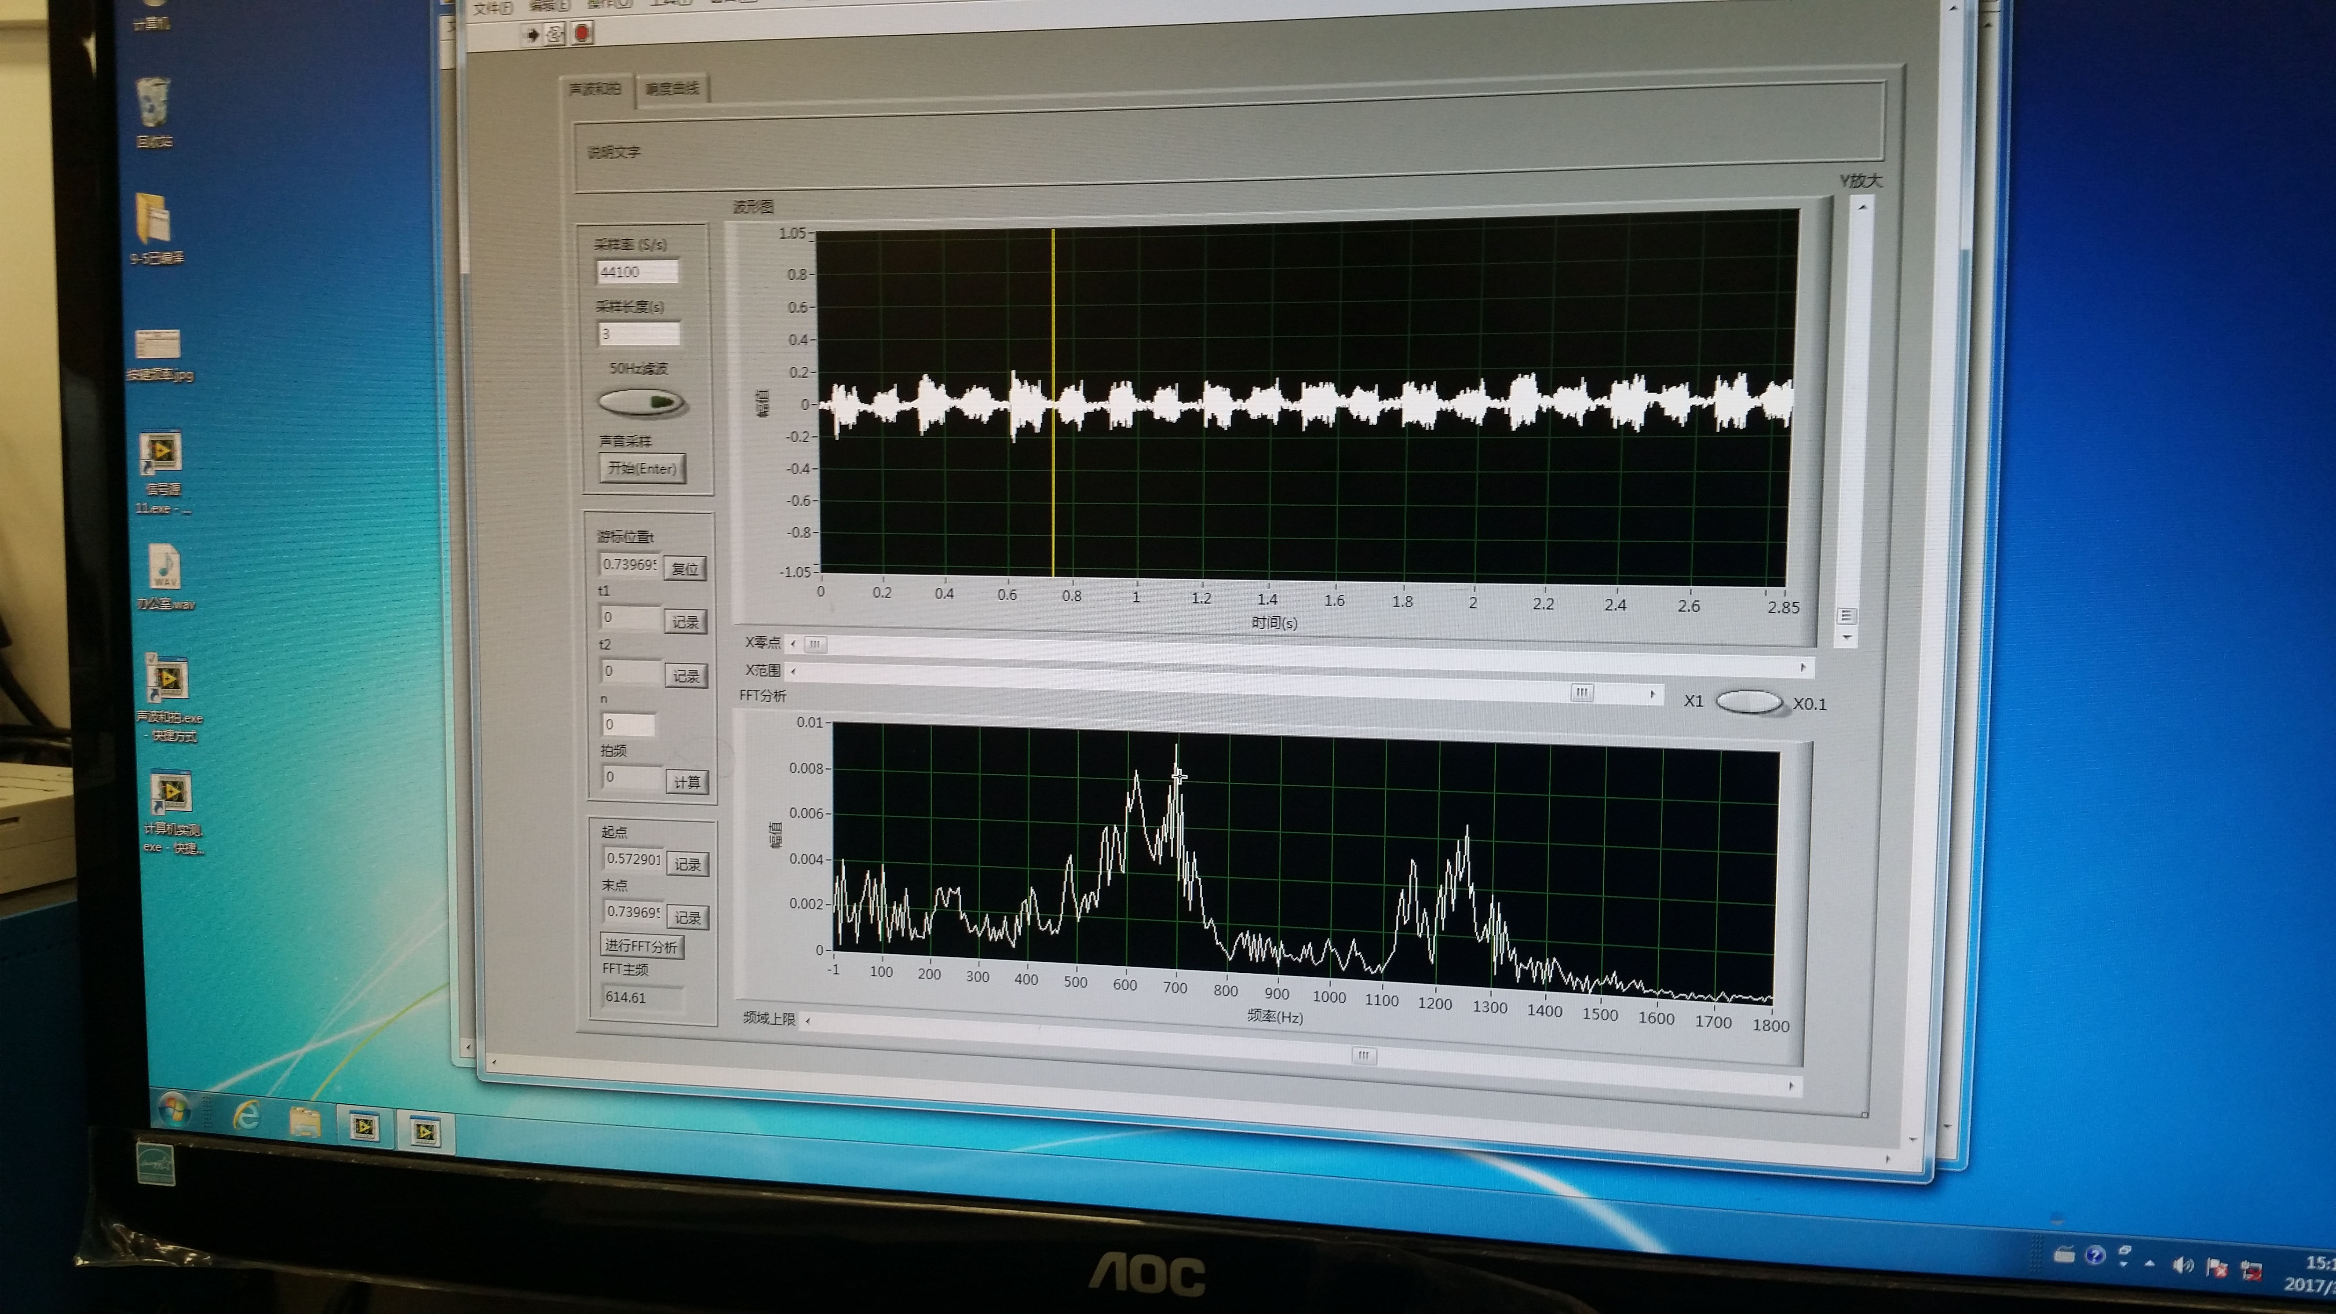
Task: Toggle the X1 / X0.1 scale switch
Action: point(1749,702)
